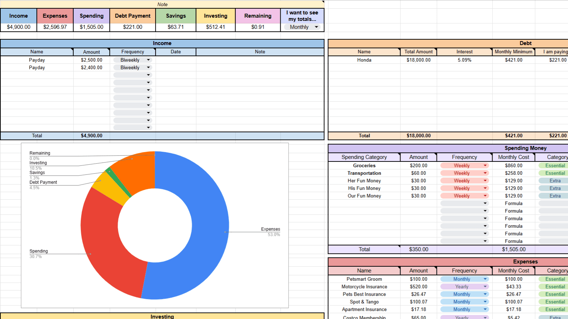Select the Remaining value $0.91
The height and width of the screenshot is (319, 568).
(x=258, y=27)
